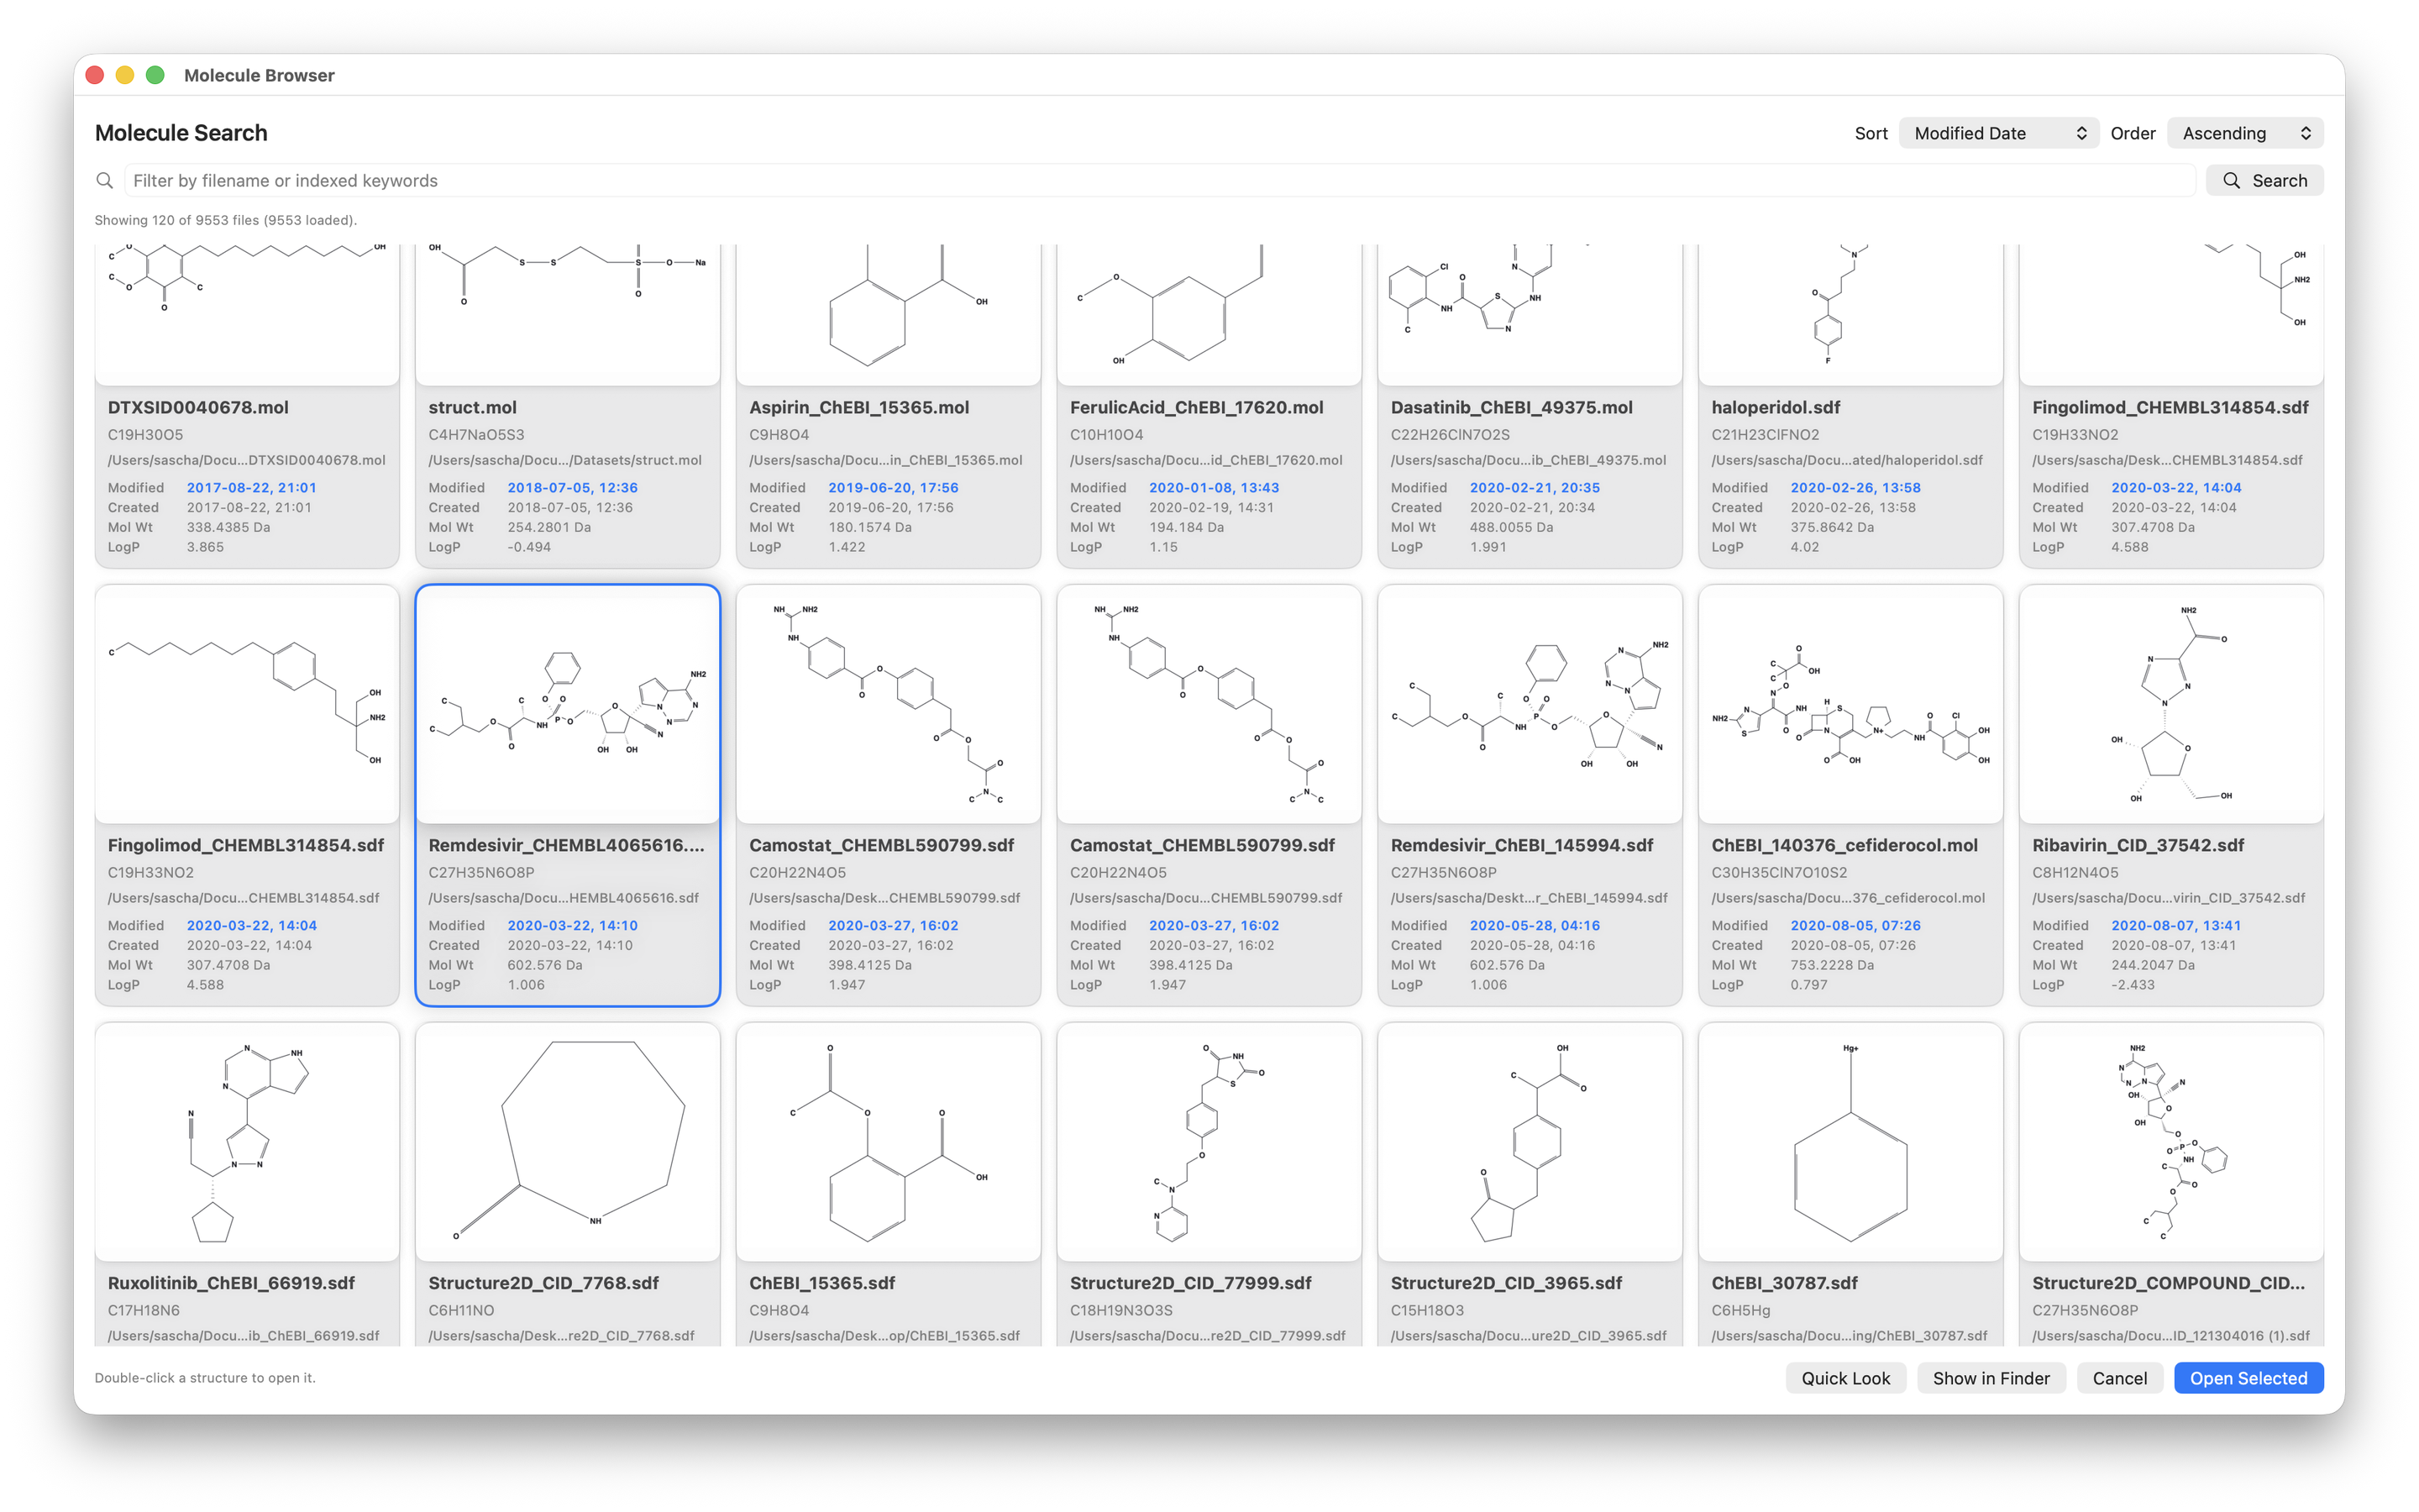Select the haloperidol.sdf molecule card
The height and width of the screenshot is (1512, 2419).
tap(1850, 407)
